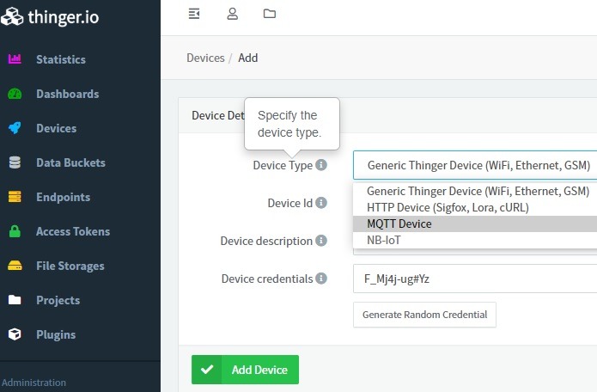Click the Device Type label text
The width and height of the screenshot is (597, 392).
(x=283, y=165)
